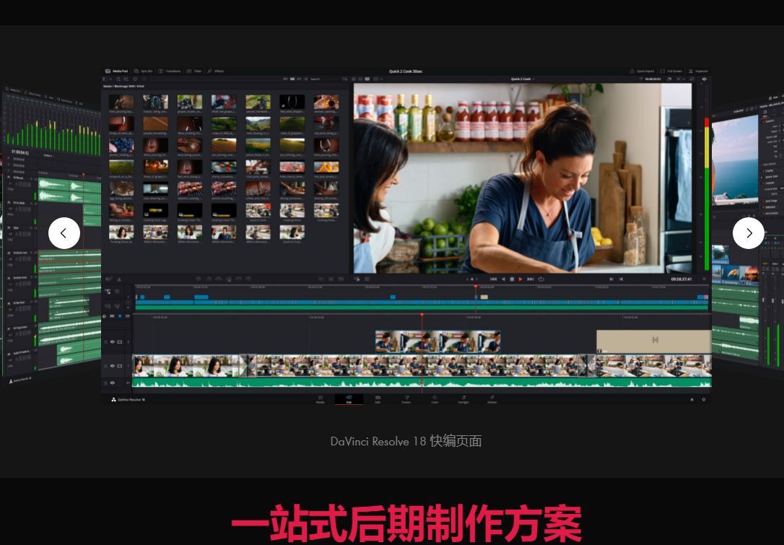Toggle lock on the upper video track
This screenshot has width=784, height=545.
(105, 342)
